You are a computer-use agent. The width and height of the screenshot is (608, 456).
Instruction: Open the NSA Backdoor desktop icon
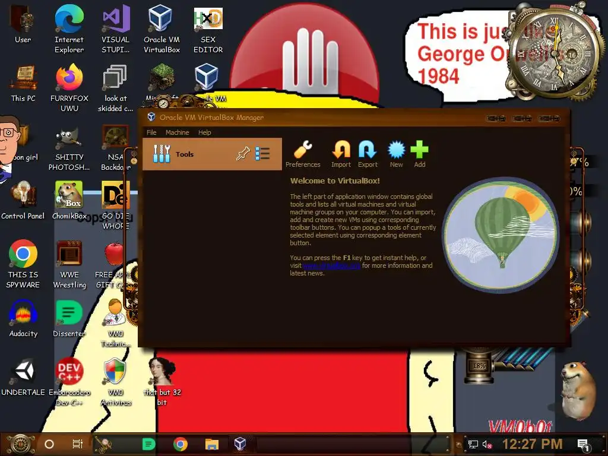(x=115, y=147)
